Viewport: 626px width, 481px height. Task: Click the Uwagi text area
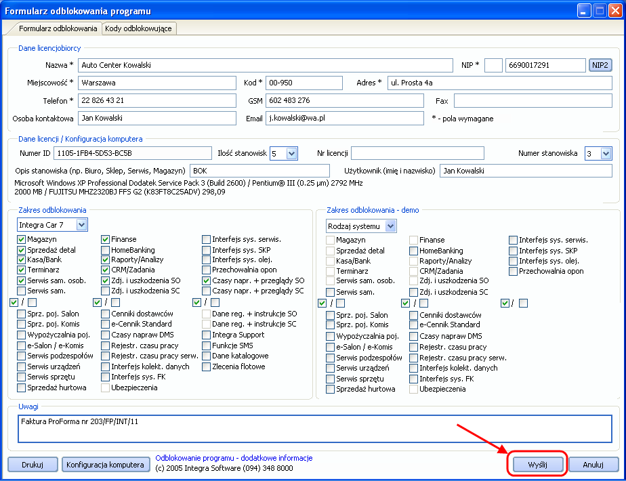(314, 429)
